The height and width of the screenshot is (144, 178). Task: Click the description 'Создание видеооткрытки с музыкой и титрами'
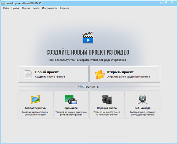click(35, 113)
